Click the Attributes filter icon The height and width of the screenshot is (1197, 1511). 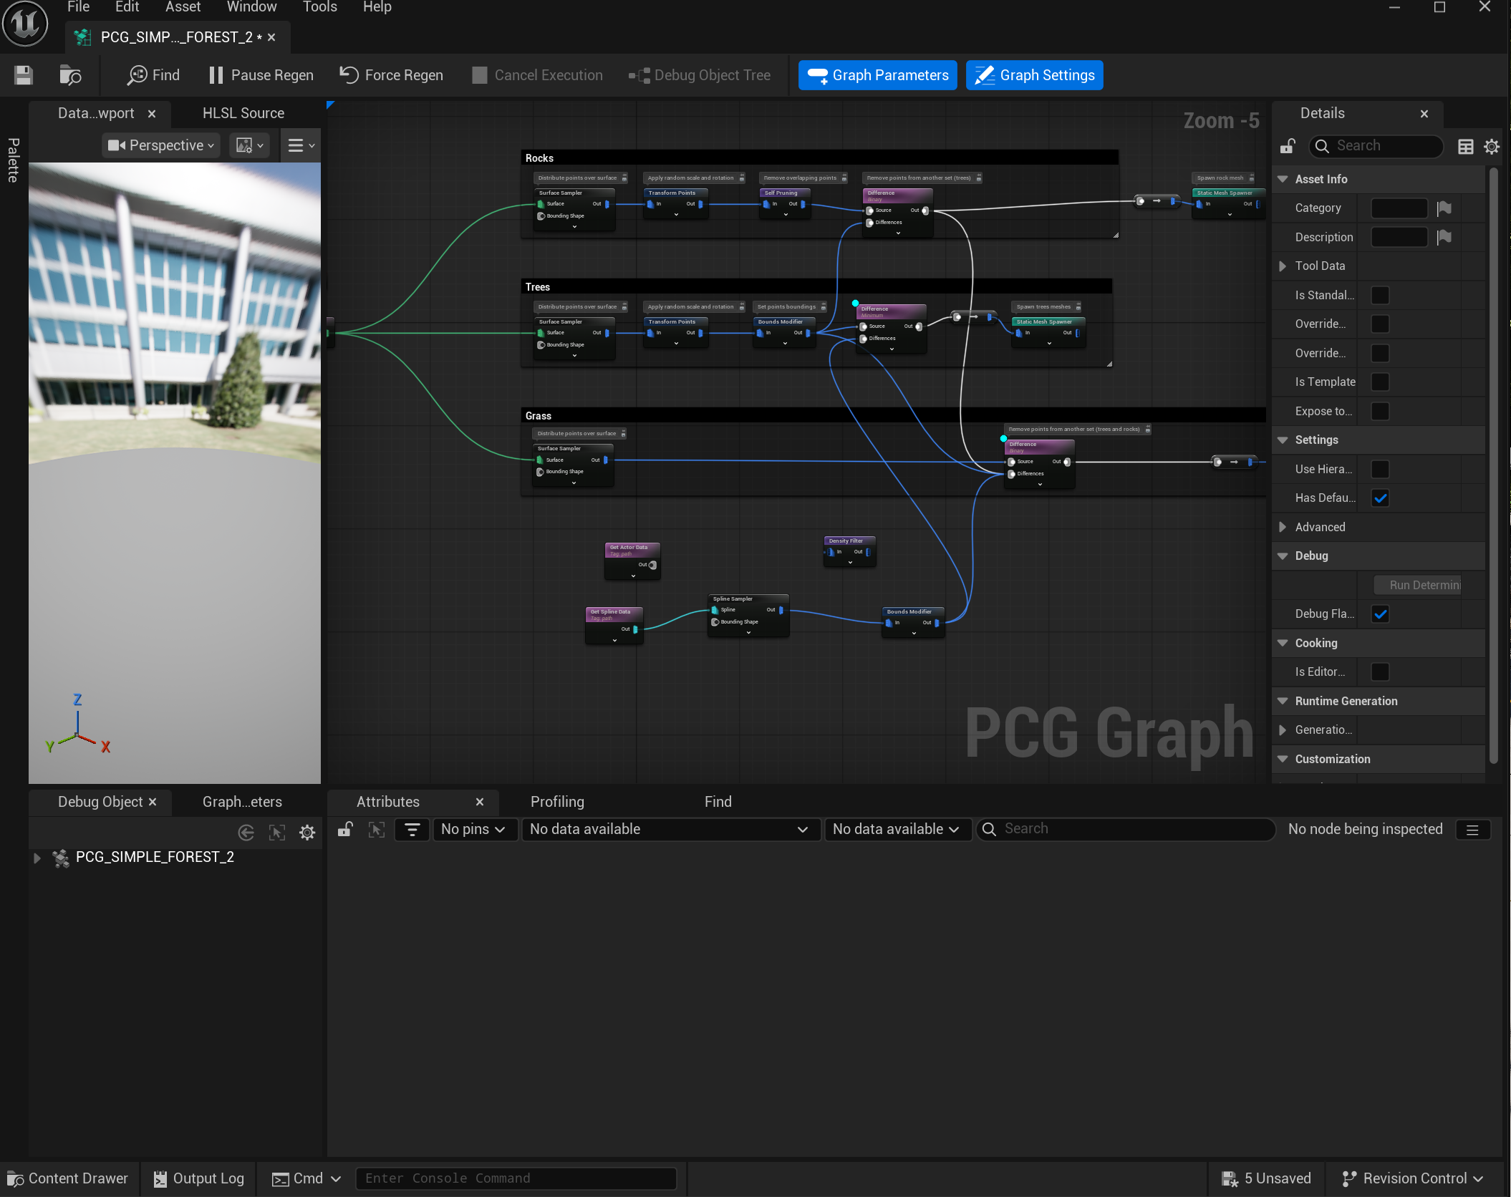coord(412,829)
